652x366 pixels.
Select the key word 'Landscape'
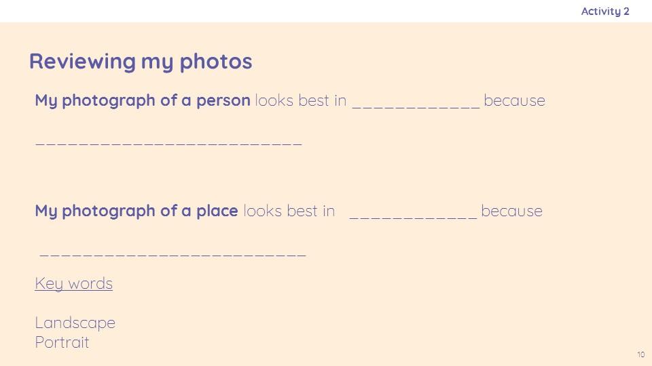pyautogui.click(x=75, y=323)
